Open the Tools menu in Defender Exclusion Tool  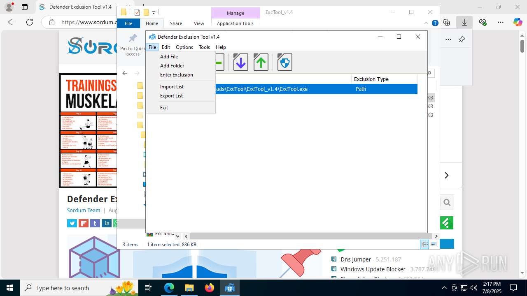(x=204, y=47)
